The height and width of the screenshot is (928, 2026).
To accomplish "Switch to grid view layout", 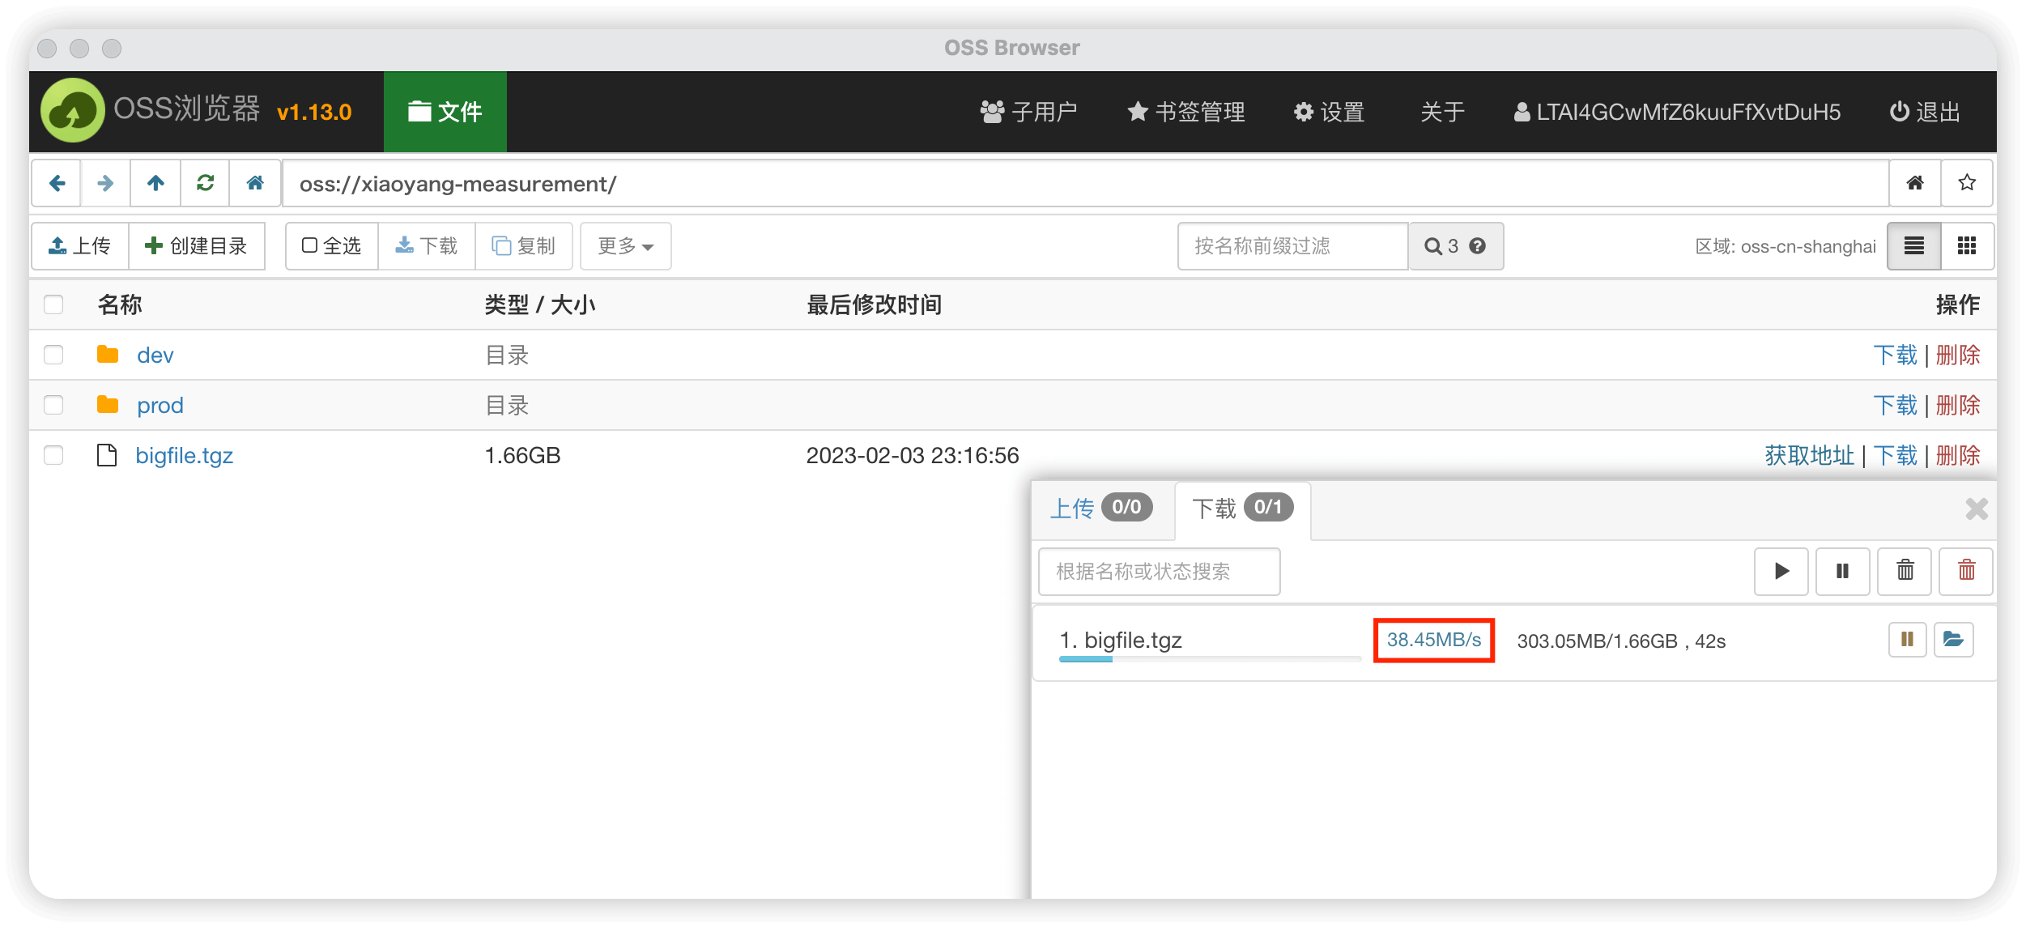I will point(1967,246).
